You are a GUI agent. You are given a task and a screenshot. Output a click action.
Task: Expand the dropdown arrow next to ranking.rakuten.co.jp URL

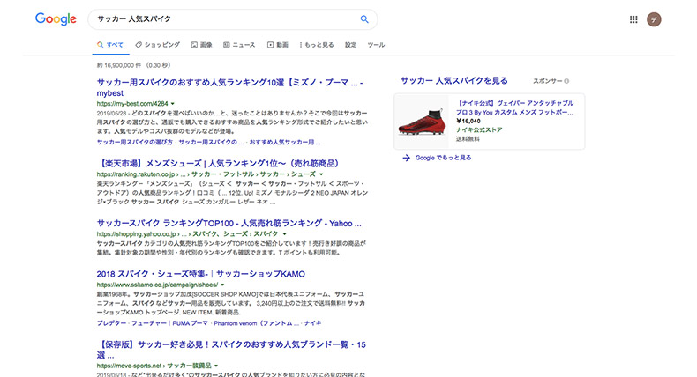tap(321, 174)
